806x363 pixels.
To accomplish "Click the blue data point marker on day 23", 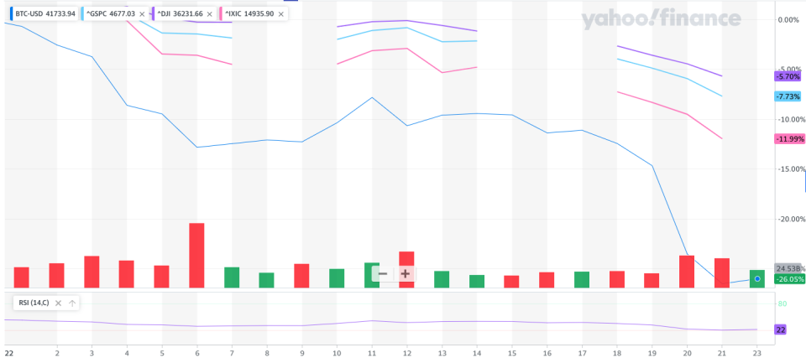I will pos(757,279).
